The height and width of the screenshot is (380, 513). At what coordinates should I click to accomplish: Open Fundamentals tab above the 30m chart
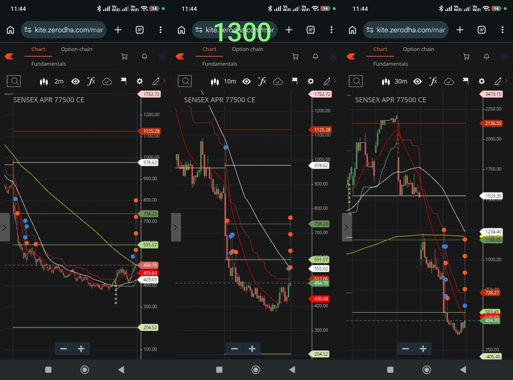point(391,64)
